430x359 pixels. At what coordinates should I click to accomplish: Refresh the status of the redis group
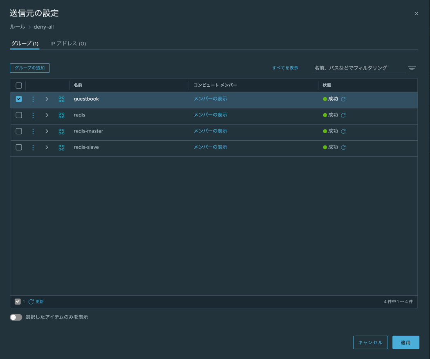(x=343, y=115)
